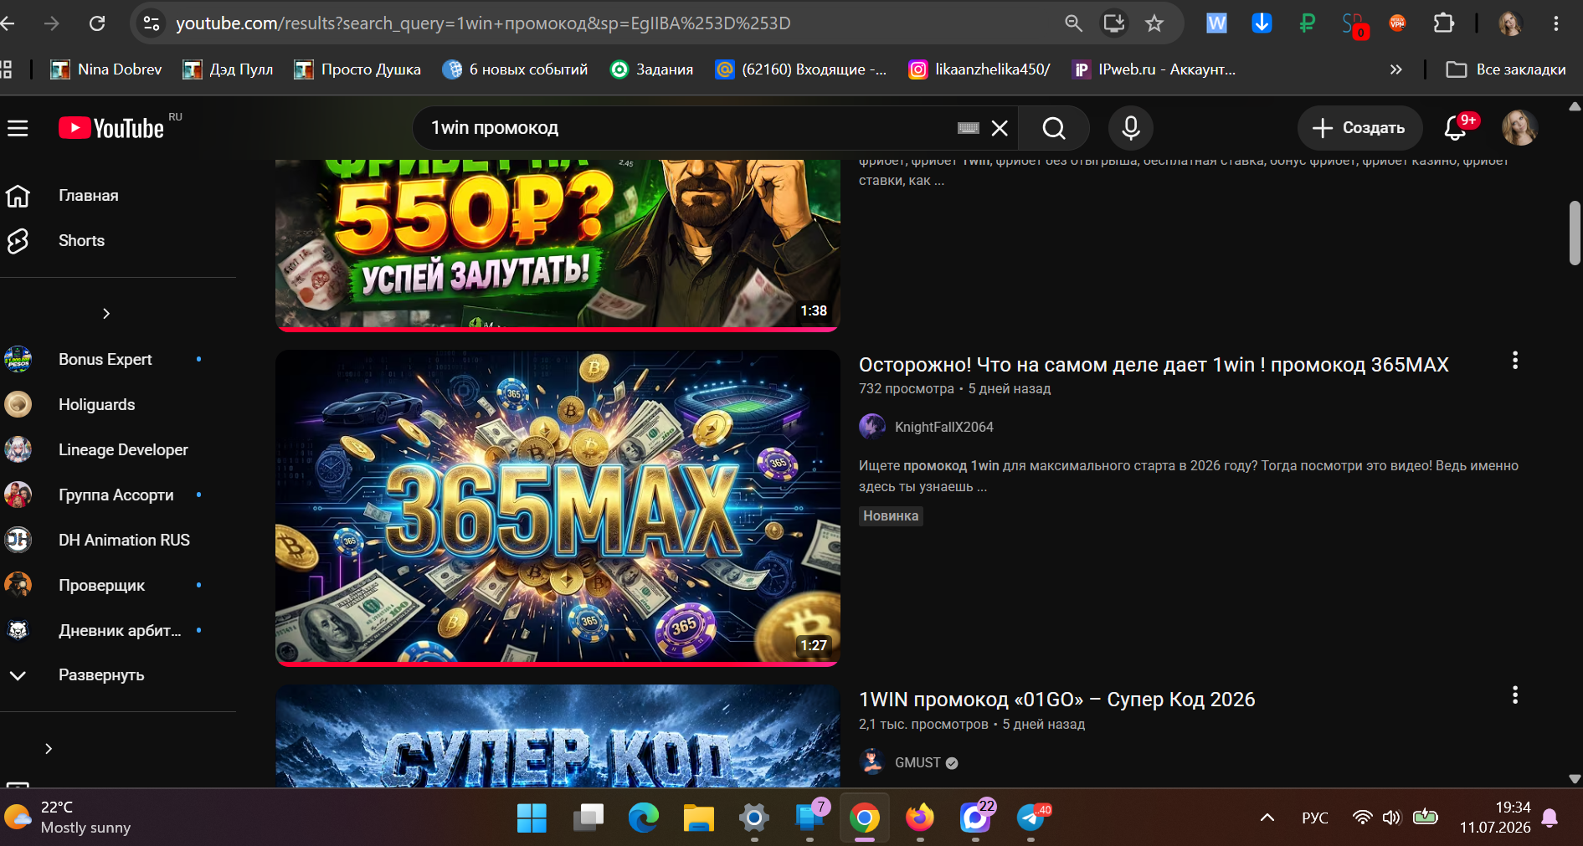
Task: Open the KnightFallX2064 channel link
Action: [943, 427]
